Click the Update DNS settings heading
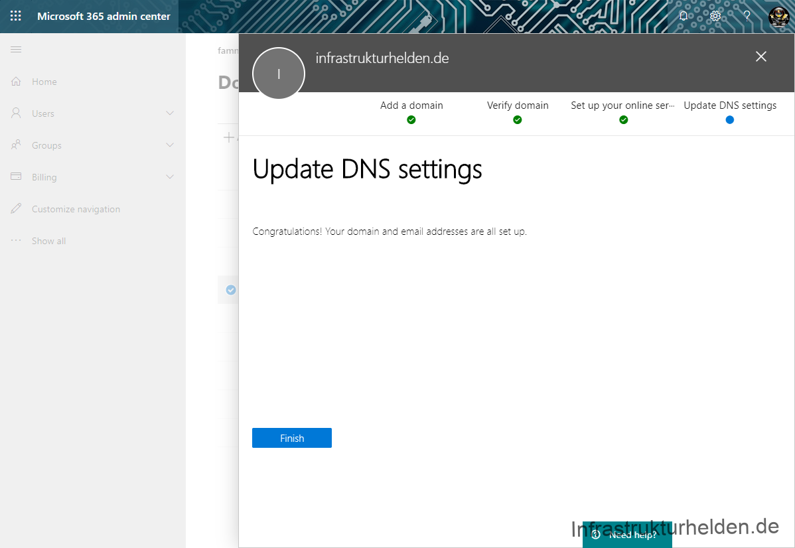The image size is (795, 548). pyautogui.click(x=367, y=169)
